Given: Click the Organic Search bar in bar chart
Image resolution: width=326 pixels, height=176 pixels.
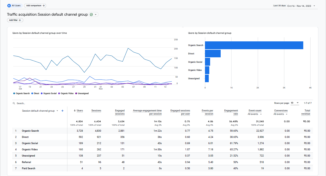Looking at the screenshot, I should click(x=254, y=45).
